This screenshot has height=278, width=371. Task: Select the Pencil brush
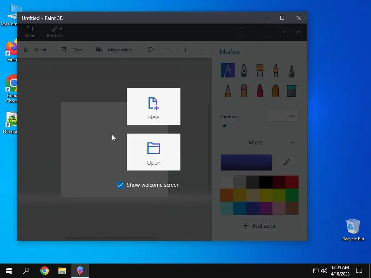pos(228,90)
